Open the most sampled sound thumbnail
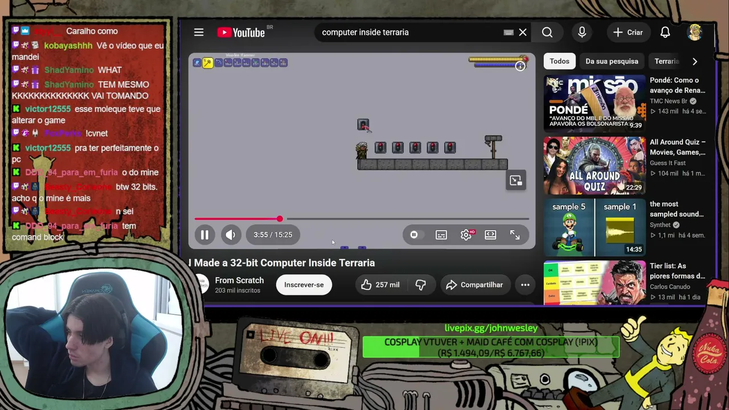 pos(594,227)
